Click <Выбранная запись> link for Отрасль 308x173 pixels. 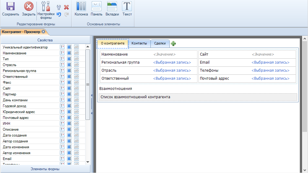(172, 70)
